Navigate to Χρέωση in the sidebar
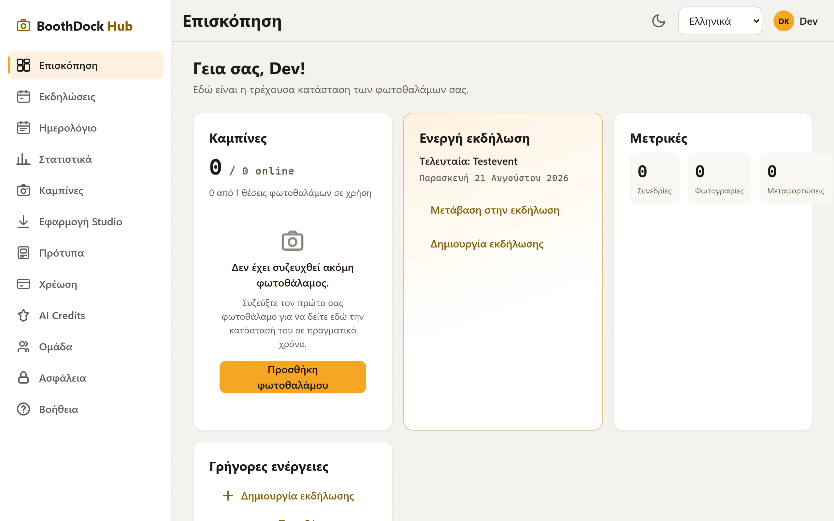 click(85, 284)
